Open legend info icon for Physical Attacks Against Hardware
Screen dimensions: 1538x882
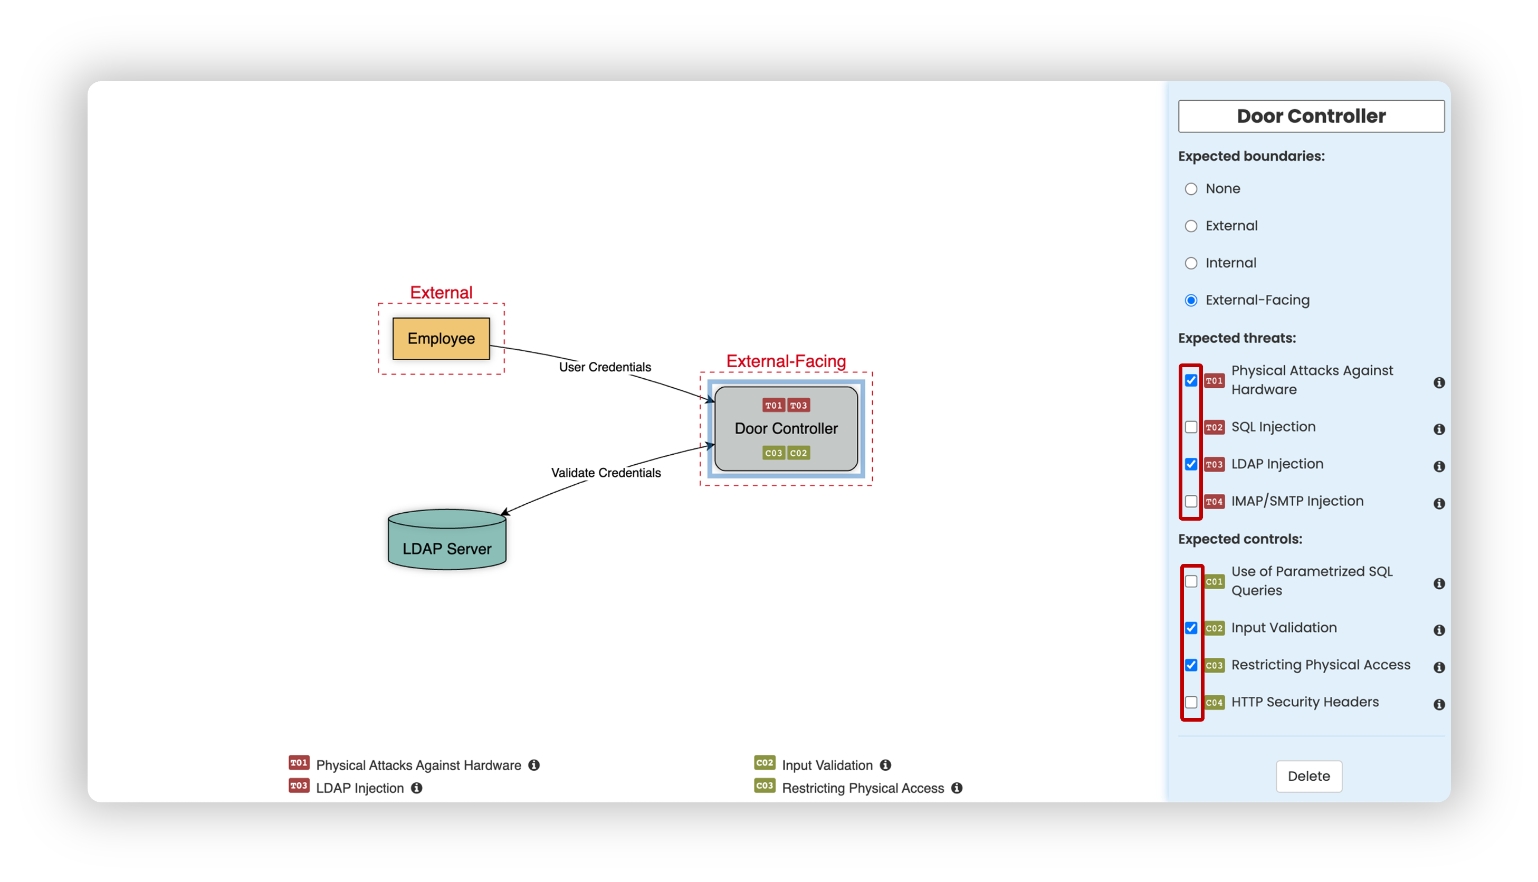(533, 765)
